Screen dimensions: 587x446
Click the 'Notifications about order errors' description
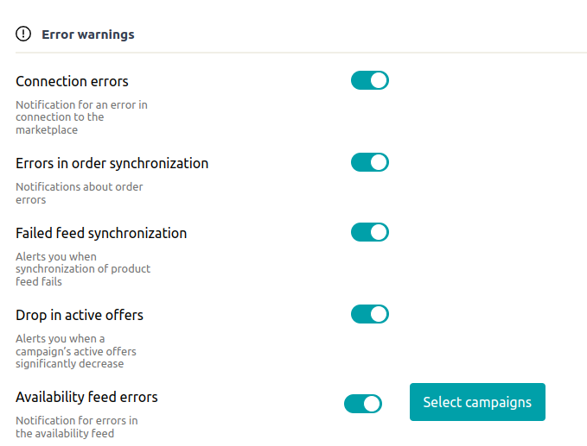pos(79,193)
